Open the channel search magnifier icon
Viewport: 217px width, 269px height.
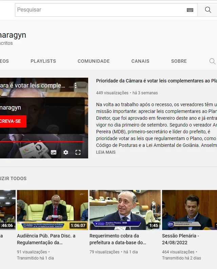click(x=212, y=61)
